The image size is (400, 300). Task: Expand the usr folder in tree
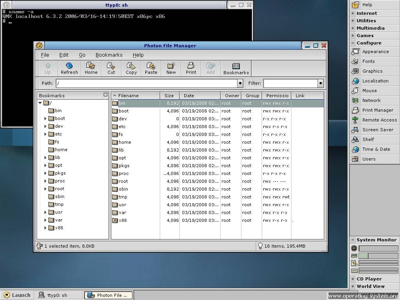coord(45,212)
